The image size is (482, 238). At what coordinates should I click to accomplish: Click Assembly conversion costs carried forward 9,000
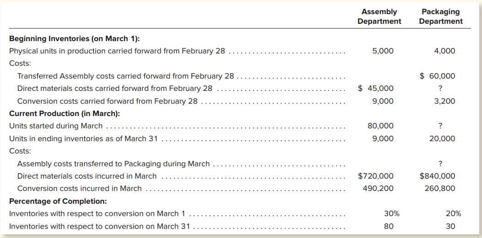(383, 101)
